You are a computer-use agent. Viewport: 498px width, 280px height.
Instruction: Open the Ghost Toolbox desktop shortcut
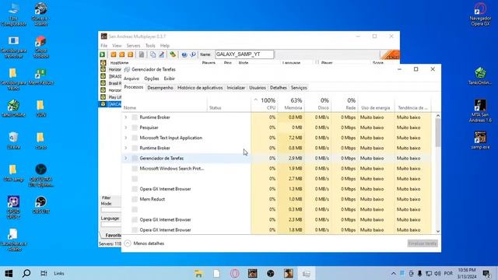point(40,47)
